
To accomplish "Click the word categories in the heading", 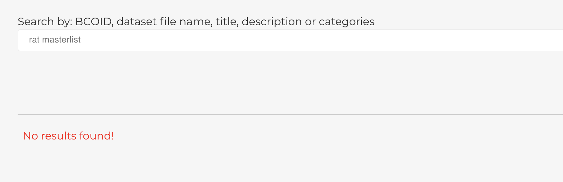I will [347, 21].
